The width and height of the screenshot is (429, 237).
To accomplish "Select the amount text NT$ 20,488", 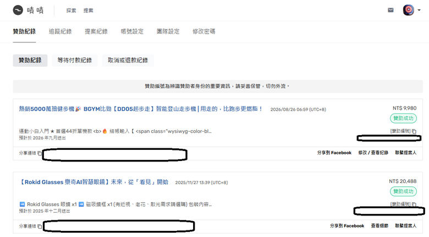I will [403, 181].
